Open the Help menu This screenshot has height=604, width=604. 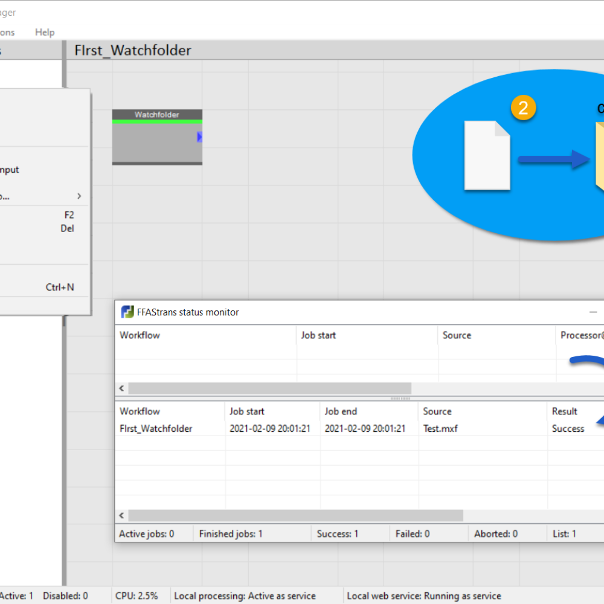[45, 33]
